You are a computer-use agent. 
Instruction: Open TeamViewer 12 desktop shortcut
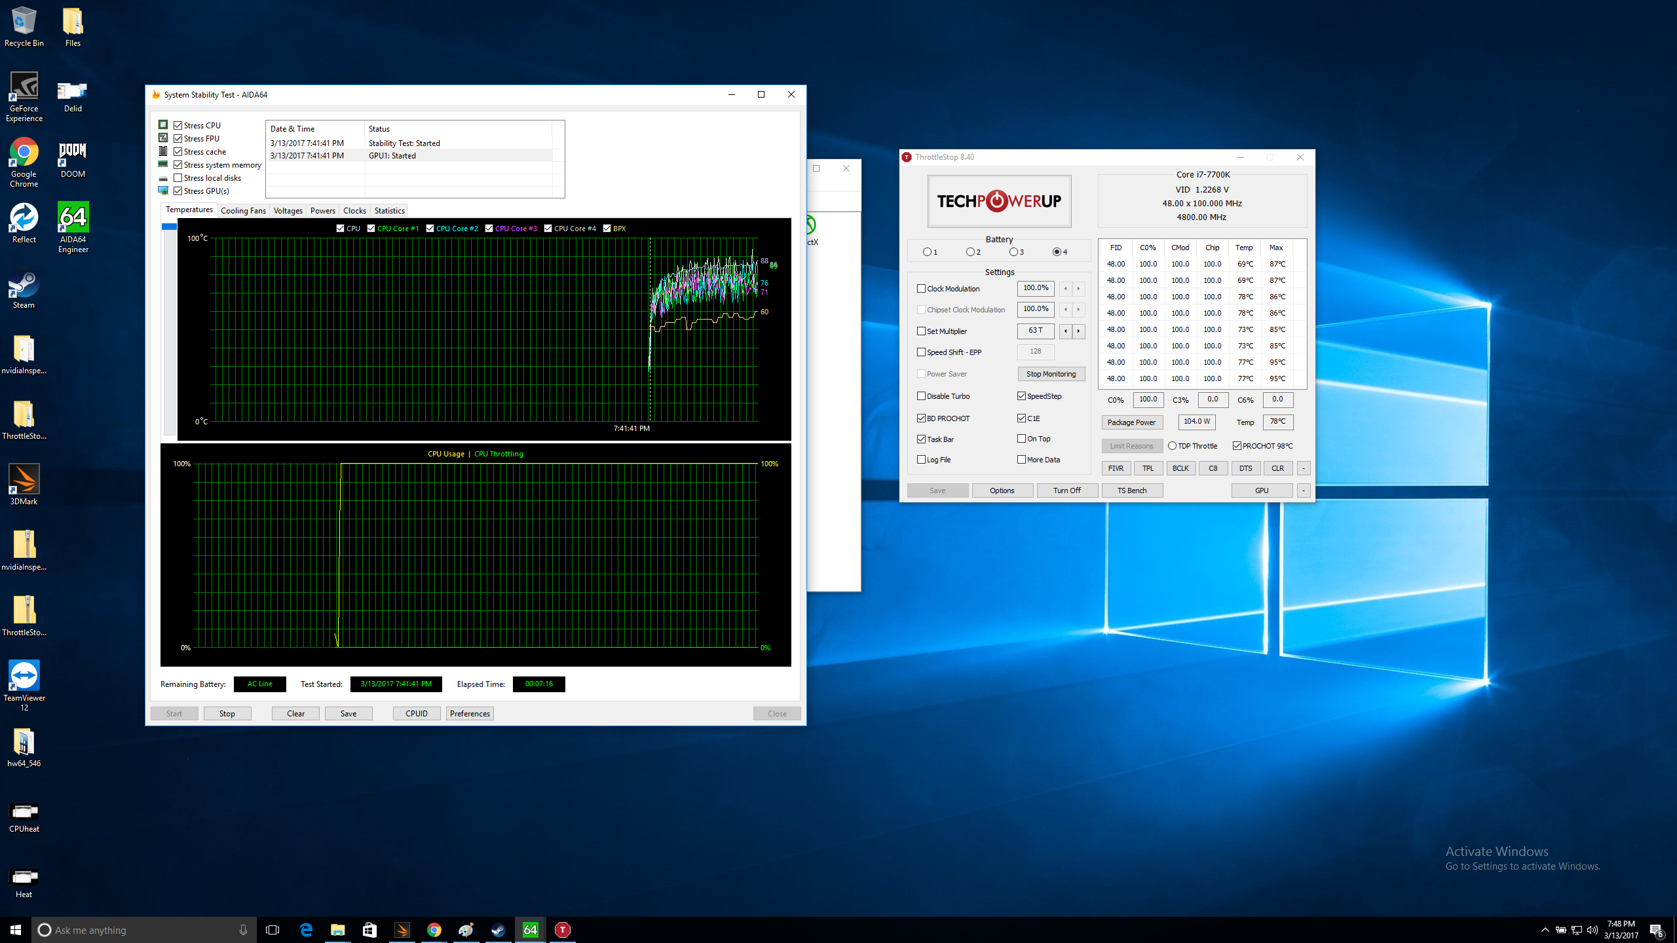pyautogui.click(x=24, y=686)
